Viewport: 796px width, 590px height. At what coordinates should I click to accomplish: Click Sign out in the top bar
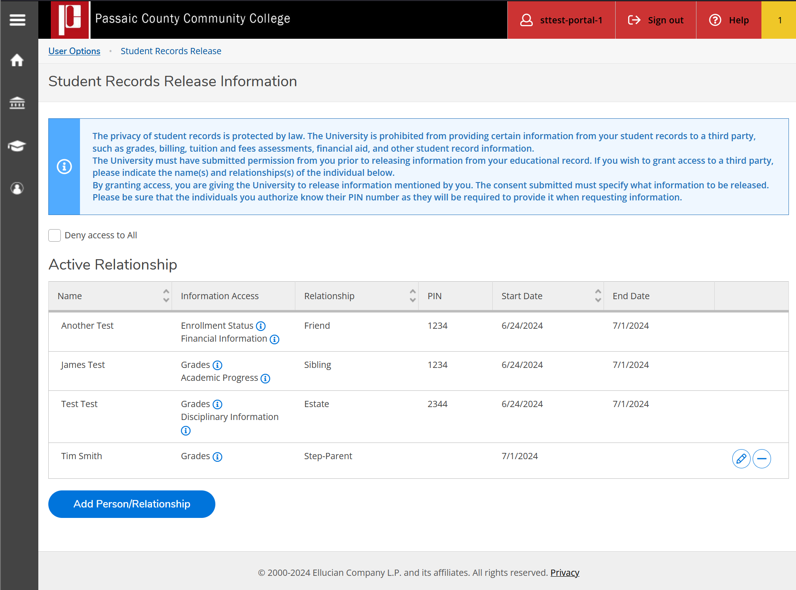[x=656, y=20]
